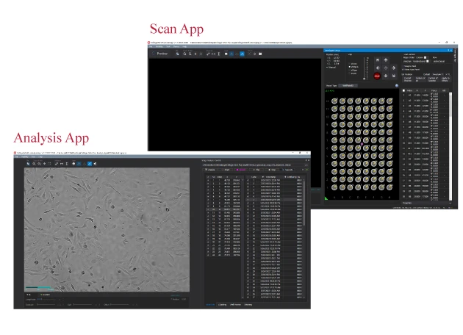Image resolution: width=463 pixels, height=335 pixels.
Task: Click the scan positions table scrollbar in Scan App
Action: point(451,146)
